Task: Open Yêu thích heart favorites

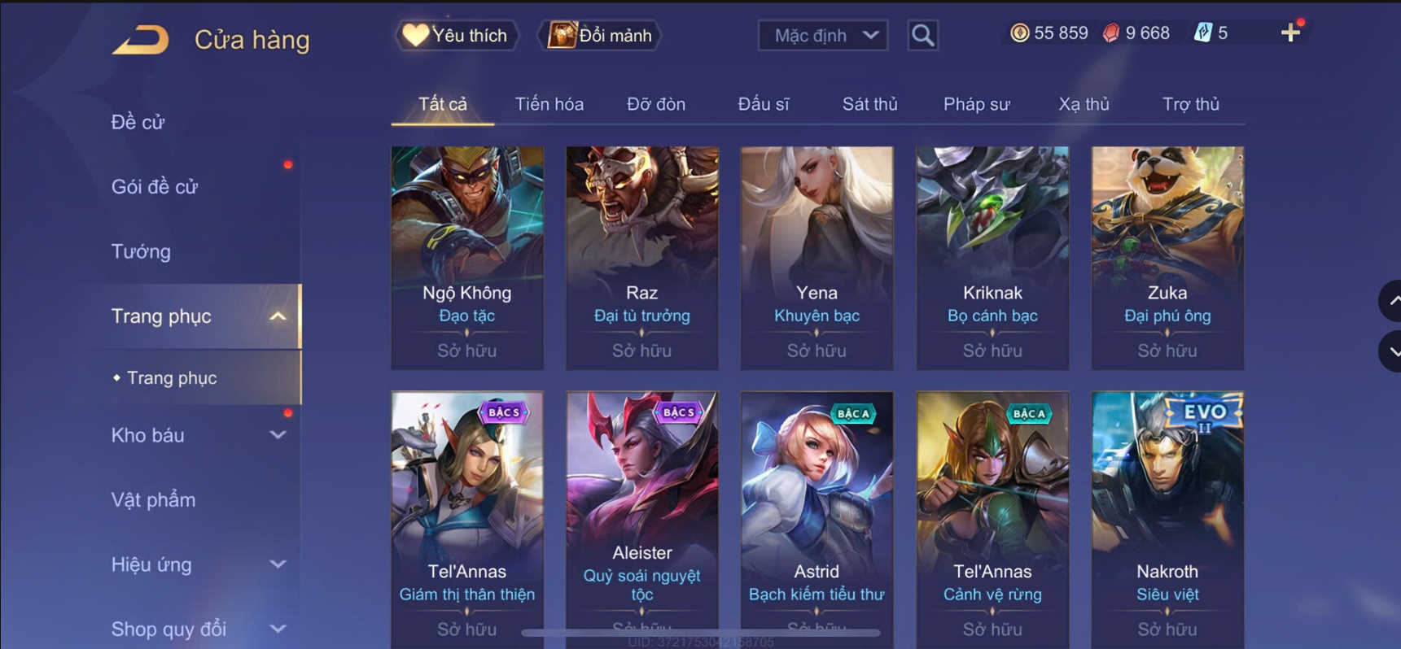Action: (x=456, y=35)
